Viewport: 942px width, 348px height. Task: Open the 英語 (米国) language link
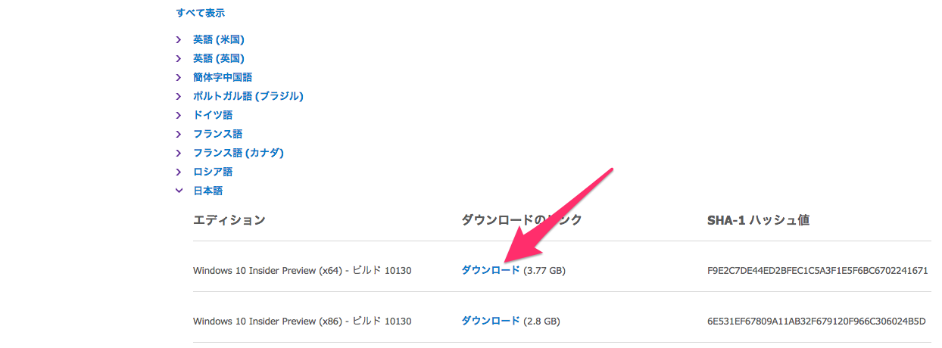[x=219, y=39]
